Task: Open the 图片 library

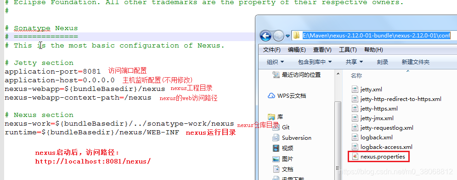Action: click(288, 159)
